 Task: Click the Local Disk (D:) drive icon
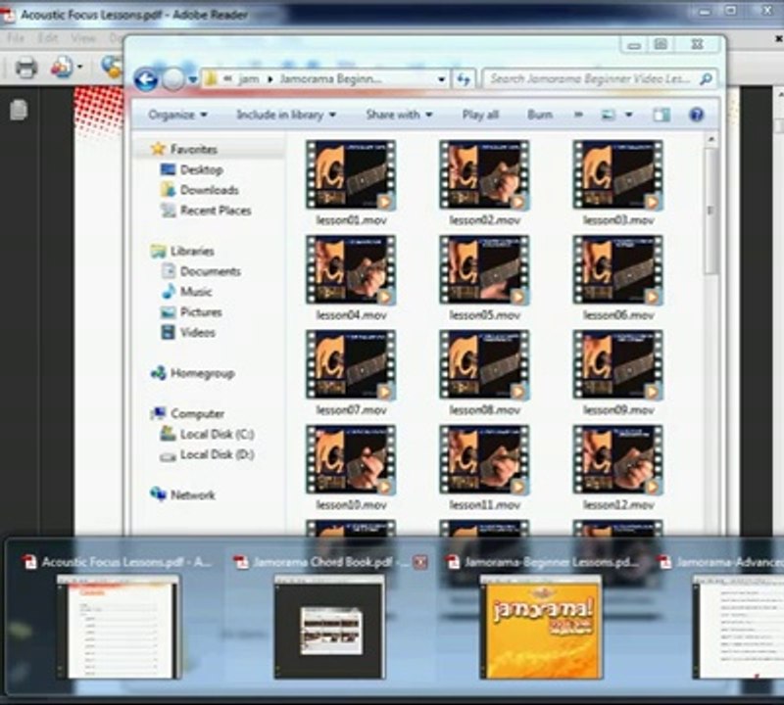[168, 455]
